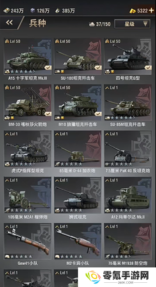
Task: Tap the gold bars currency icon
Action: pos(133,11)
